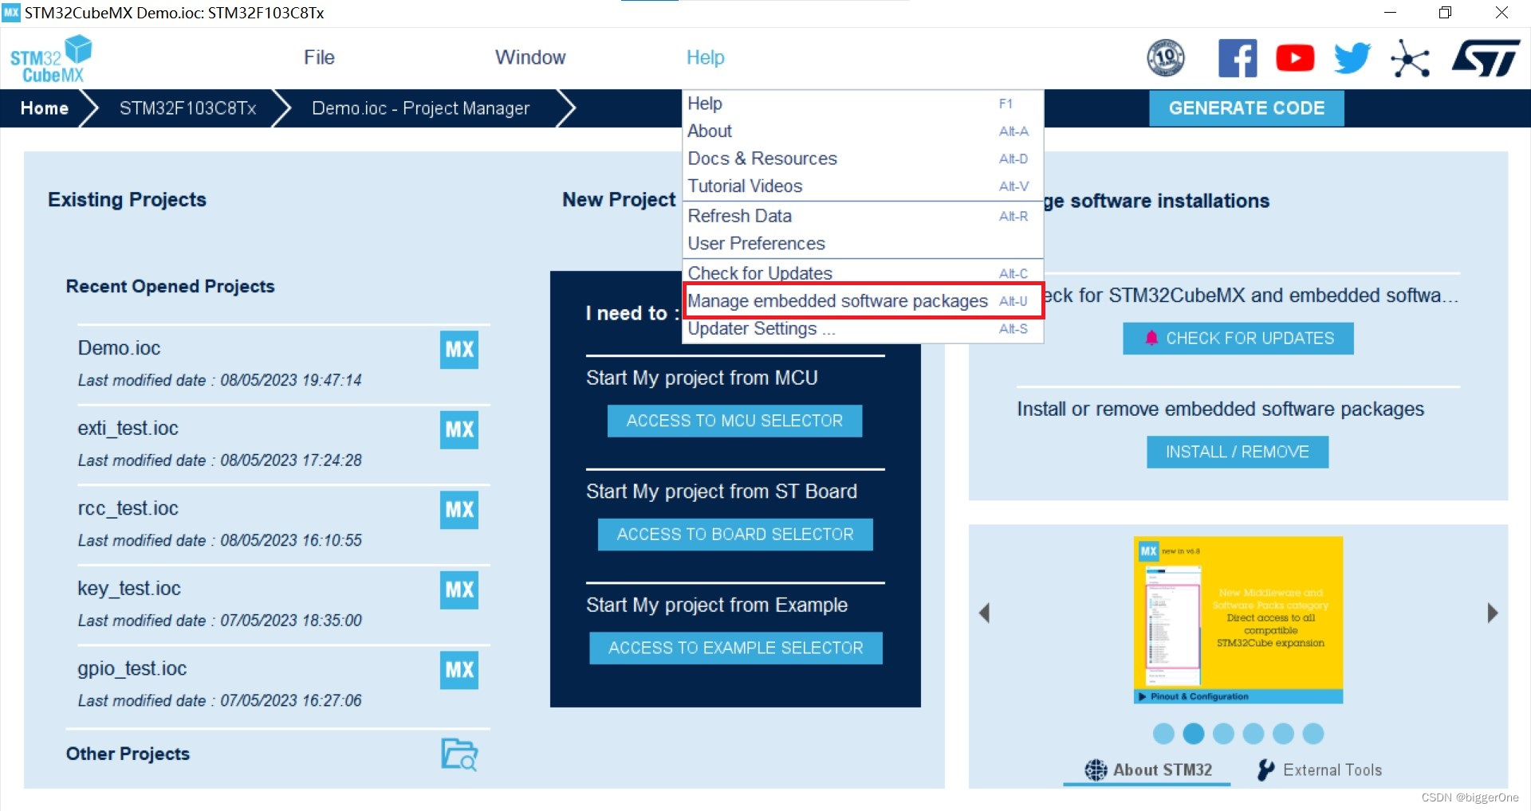Click the External Tools wrench icon
This screenshot has height=811, width=1531.
pos(1265,770)
